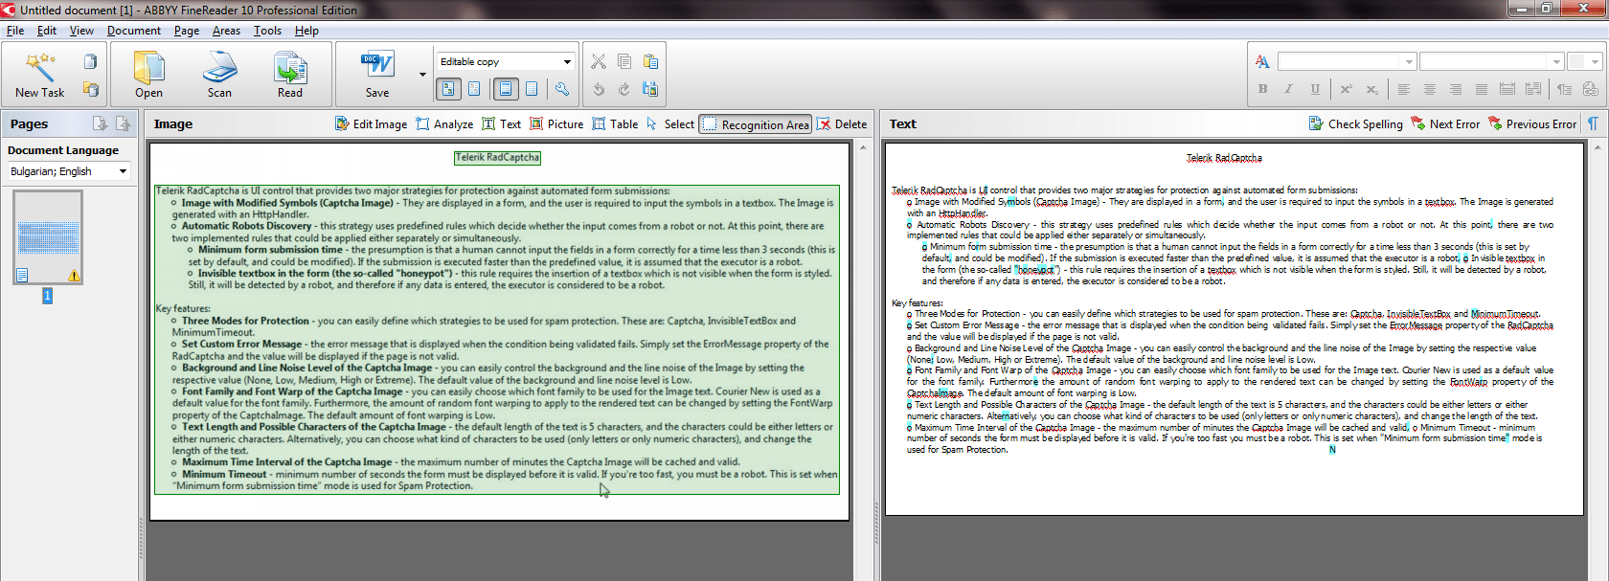Select the Picture area tool
Screen dimensions: 1609x581
(x=556, y=124)
